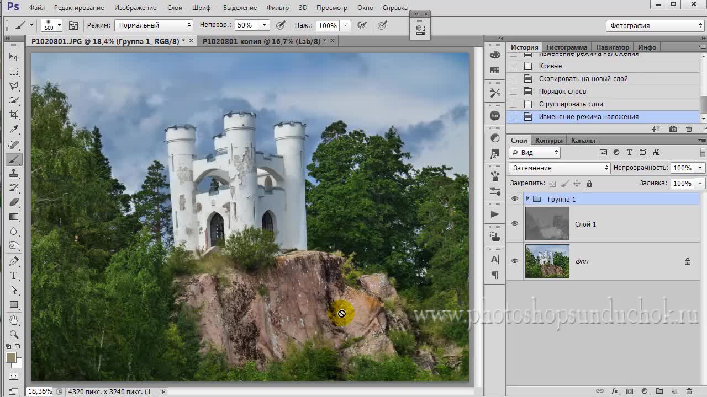Select the Pen tool
Image resolution: width=707 pixels, height=397 pixels.
pyautogui.click(x=14, y=261)
